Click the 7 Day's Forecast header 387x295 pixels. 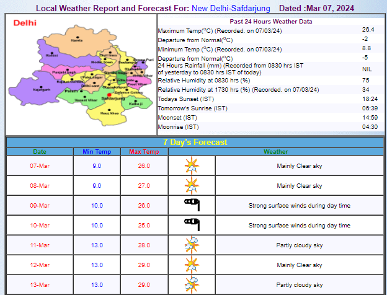point(195,142)
